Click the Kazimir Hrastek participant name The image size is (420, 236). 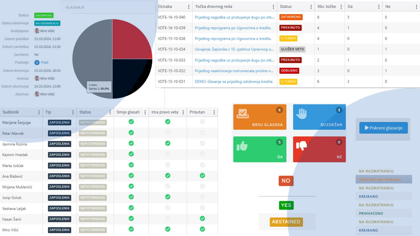pos(15,155)
